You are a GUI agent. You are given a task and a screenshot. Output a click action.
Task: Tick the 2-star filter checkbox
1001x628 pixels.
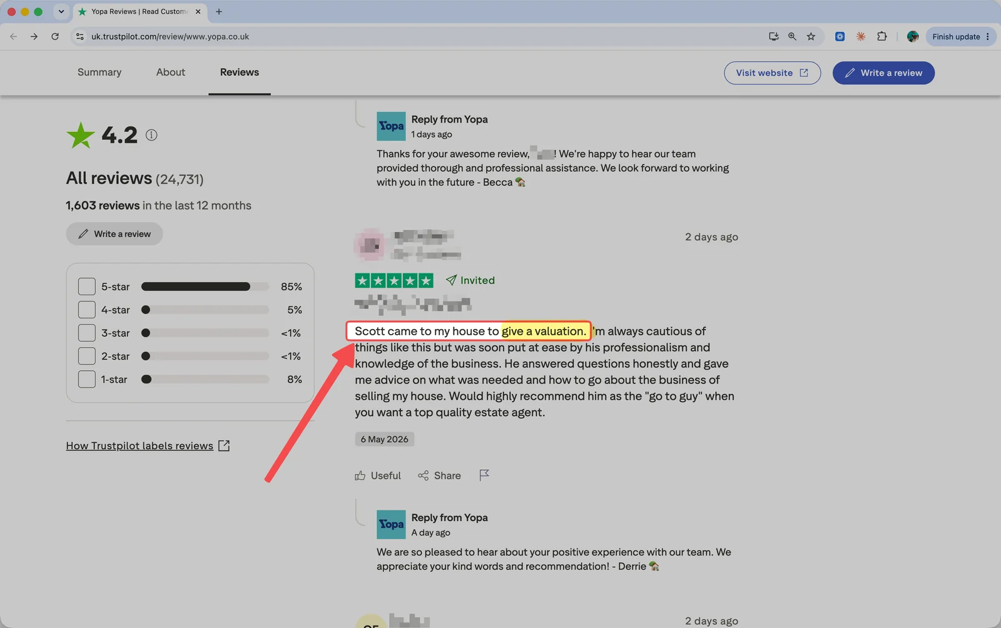coord(86,356)
